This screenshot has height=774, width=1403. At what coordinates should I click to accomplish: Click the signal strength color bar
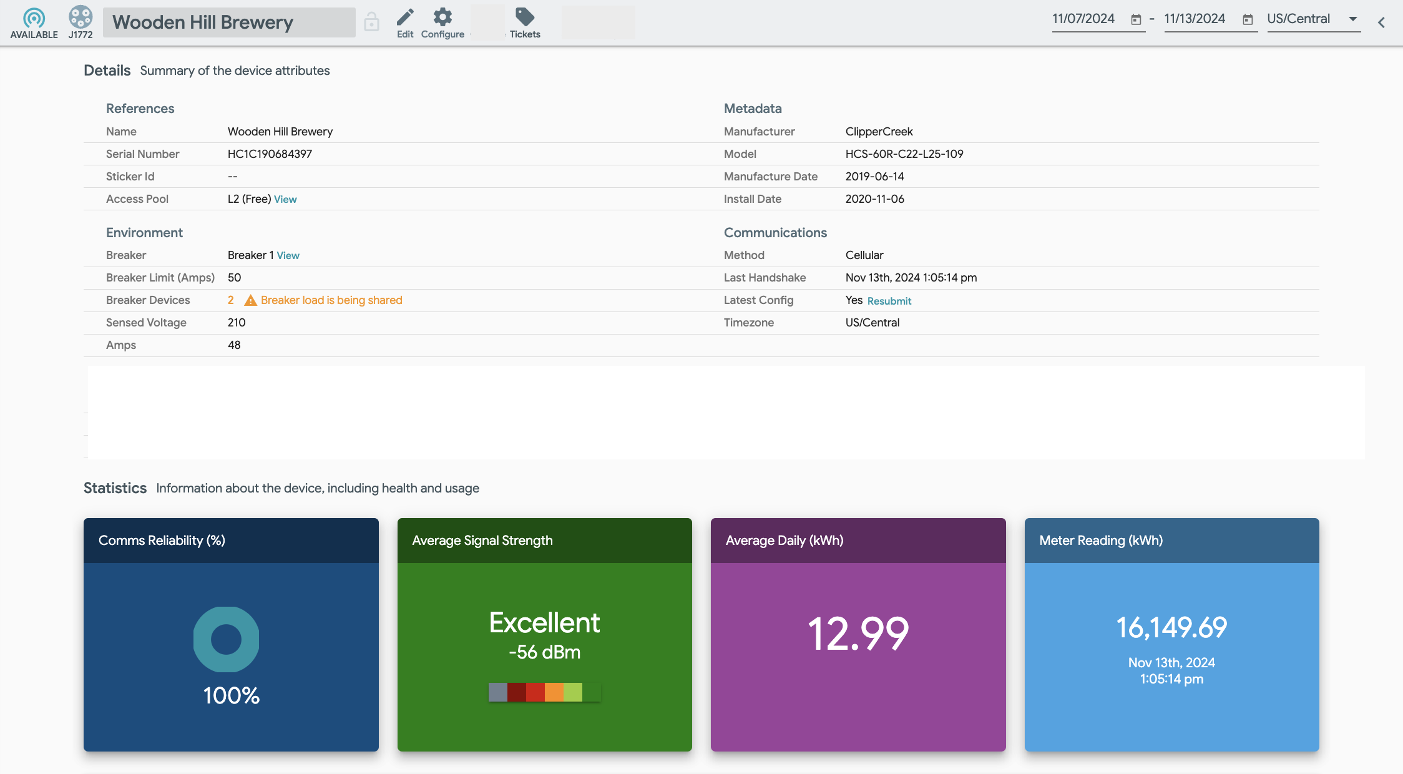pyautogui.click(x=545, y=692)
